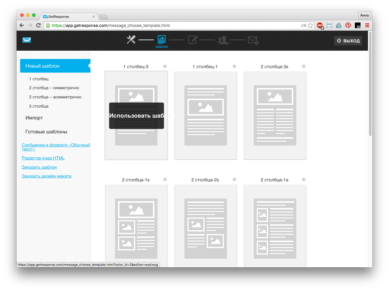Favorite the '2 столбца-2s' template star

(x=234, y=180)
